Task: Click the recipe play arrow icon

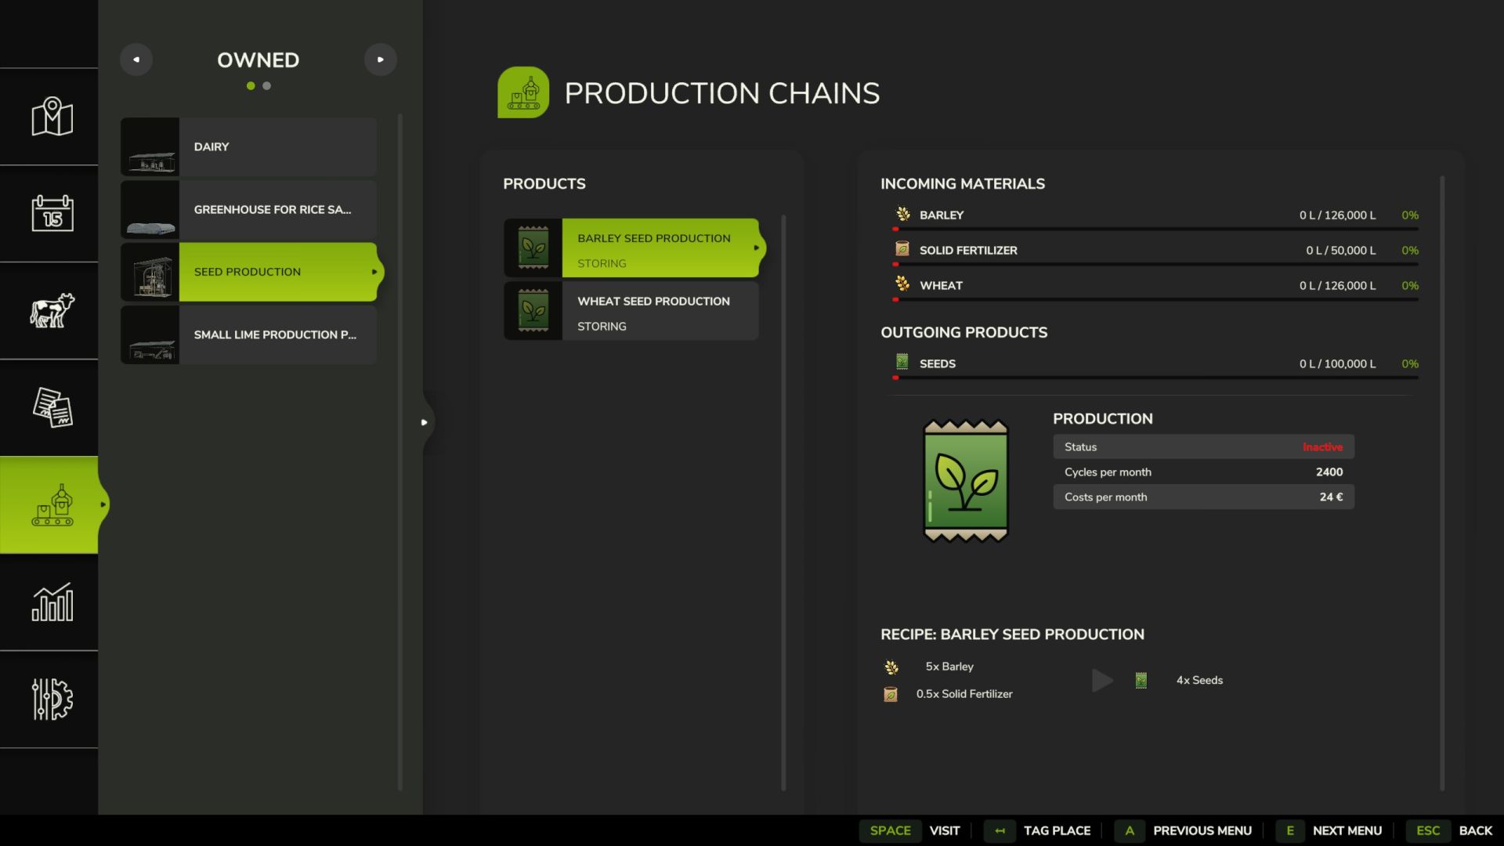Action: (1102, 680)
